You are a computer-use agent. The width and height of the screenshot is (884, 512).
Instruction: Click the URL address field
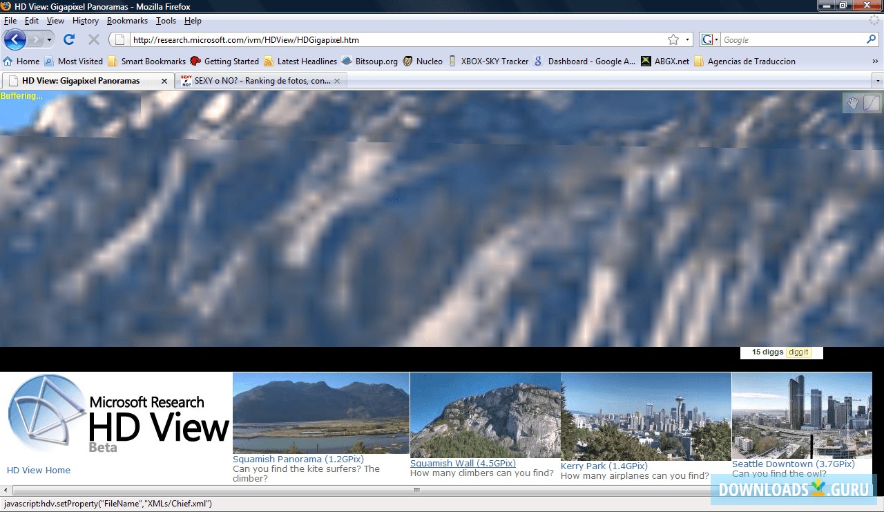tap(397, 40)
